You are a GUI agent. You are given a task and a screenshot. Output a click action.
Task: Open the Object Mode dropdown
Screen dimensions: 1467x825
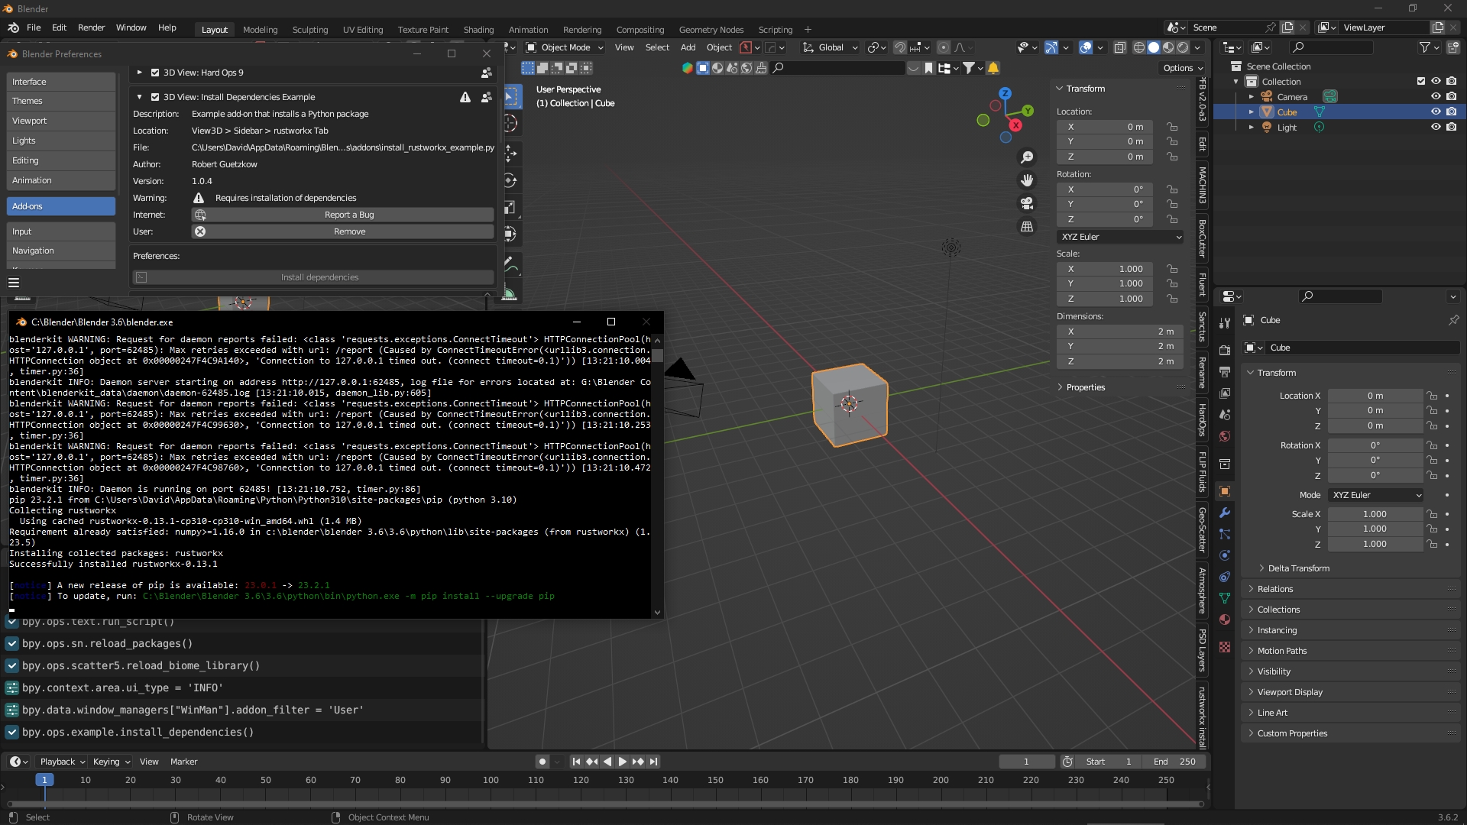tap(565, 47)
